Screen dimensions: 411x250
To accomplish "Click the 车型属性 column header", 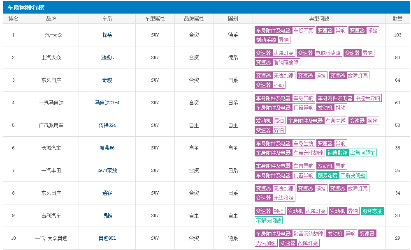I will coord(155,19).
